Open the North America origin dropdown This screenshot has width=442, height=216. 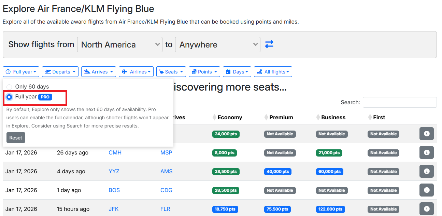pyautogui.click(x=119, y=45)
